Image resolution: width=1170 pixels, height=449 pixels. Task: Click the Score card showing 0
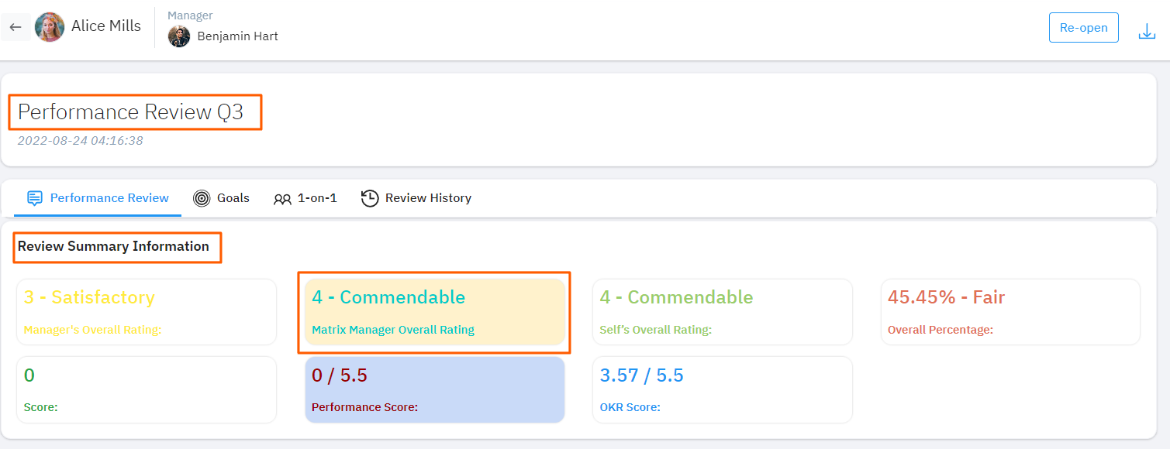[147, 389]
